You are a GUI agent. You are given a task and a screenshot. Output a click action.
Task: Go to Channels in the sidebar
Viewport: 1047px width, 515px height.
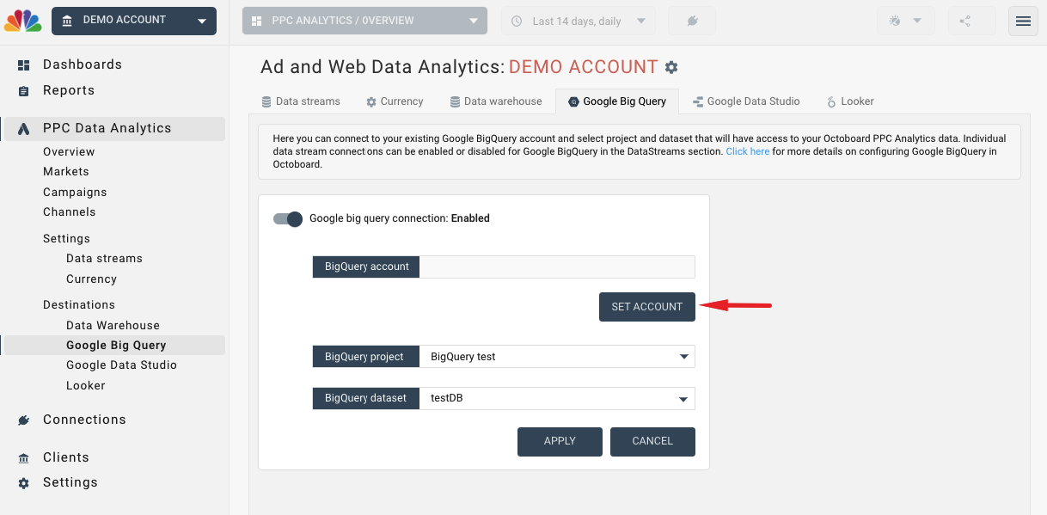[x=70, y=212]
